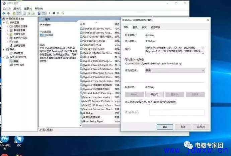The image size is (231, 156).
Task: Click description box down arrow
Action: click(203, 53)
